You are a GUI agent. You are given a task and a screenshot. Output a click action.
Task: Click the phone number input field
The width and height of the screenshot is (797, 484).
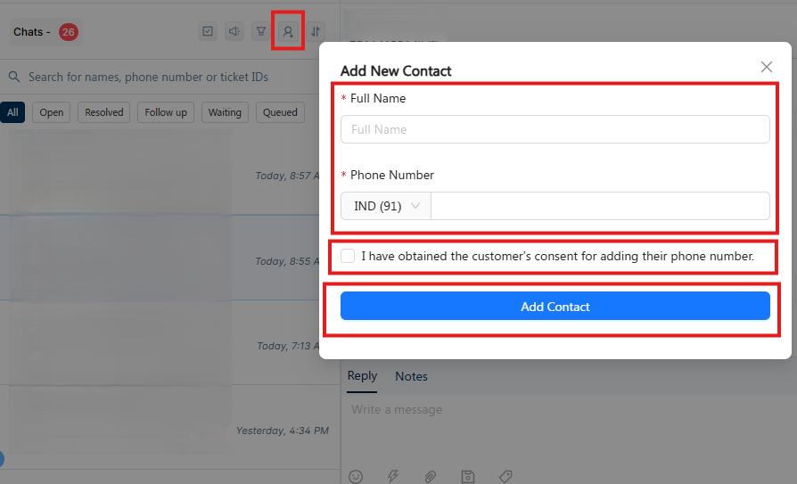coord(599,206)
